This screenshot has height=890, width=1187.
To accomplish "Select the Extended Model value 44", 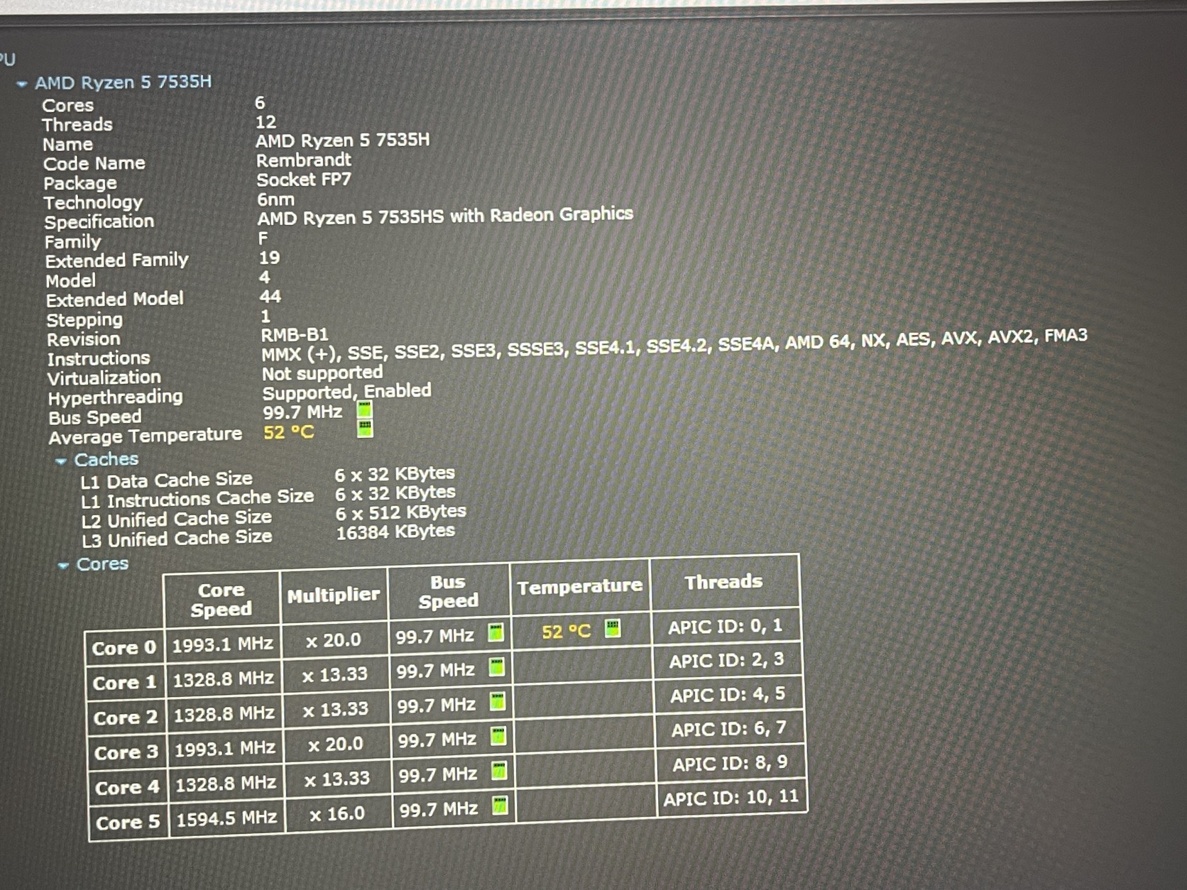I will point(270,296).
